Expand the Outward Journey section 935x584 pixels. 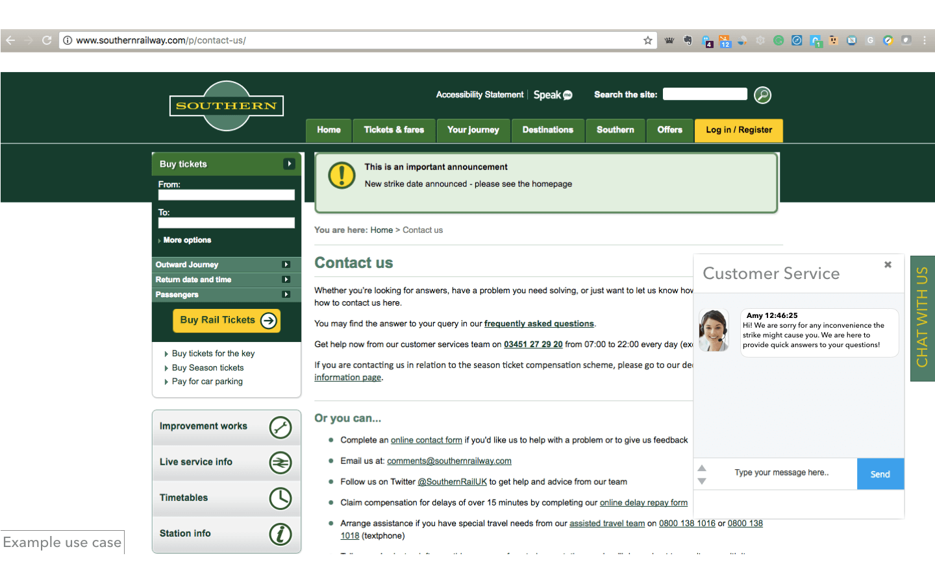click(x=226, y=265)
